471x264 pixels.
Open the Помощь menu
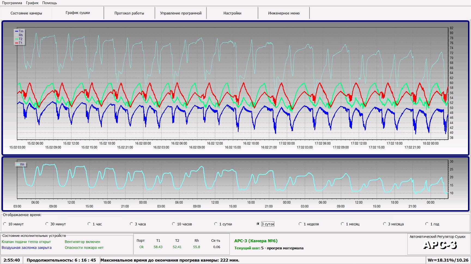[50, 3]
